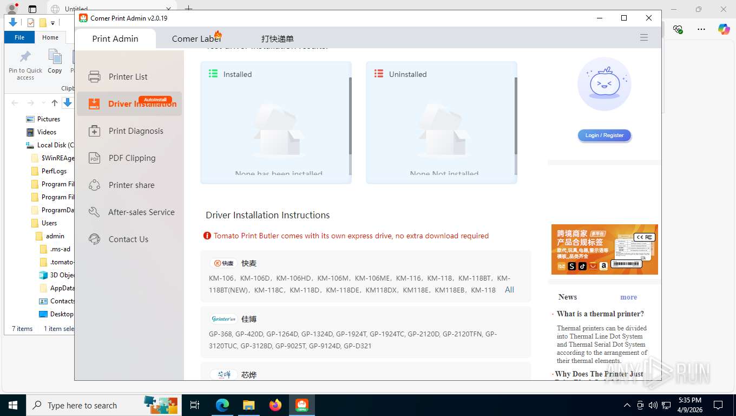Select PerfLogs folder in tree
The height and width of the screenshot is (416, 736).
(54, 171)
